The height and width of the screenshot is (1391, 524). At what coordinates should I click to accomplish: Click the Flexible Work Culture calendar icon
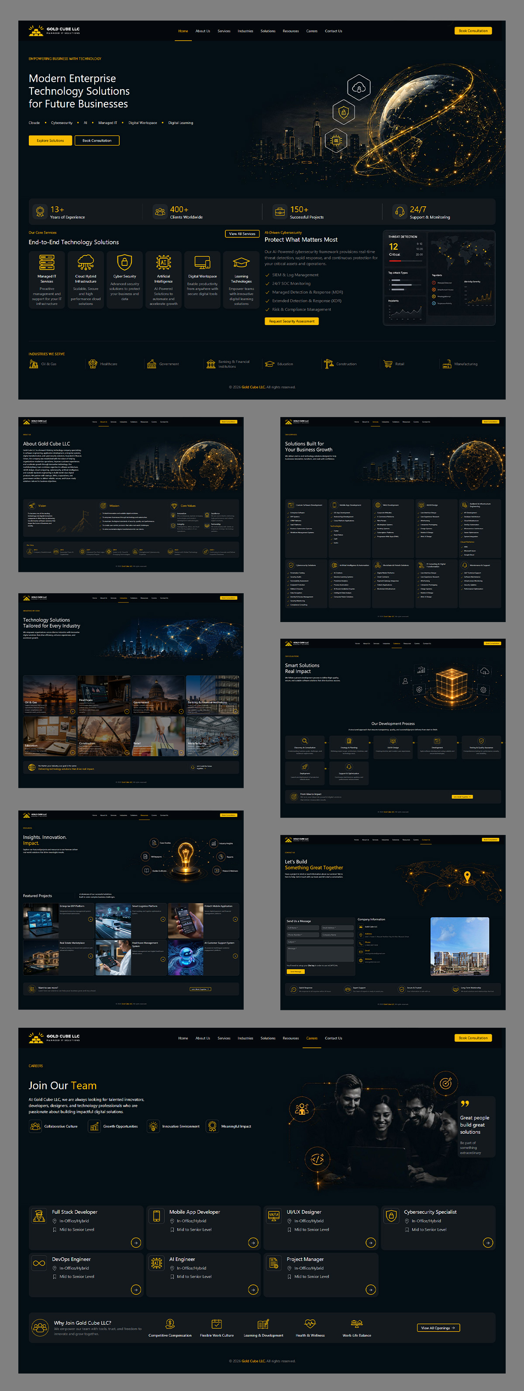[217, 1324]
